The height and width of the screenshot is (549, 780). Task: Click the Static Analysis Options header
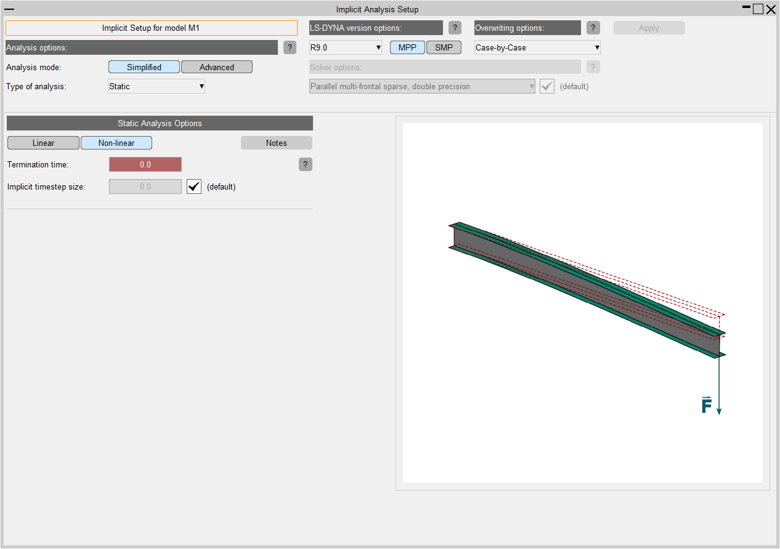click(160, 123)
